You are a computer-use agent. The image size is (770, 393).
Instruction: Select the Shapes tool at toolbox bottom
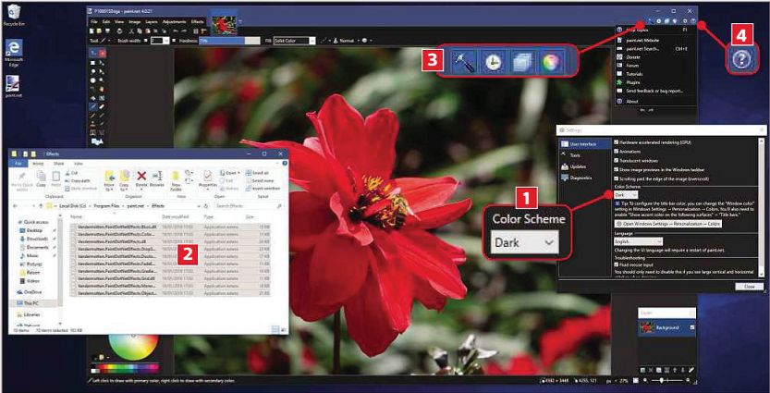[x=97, y=141]
